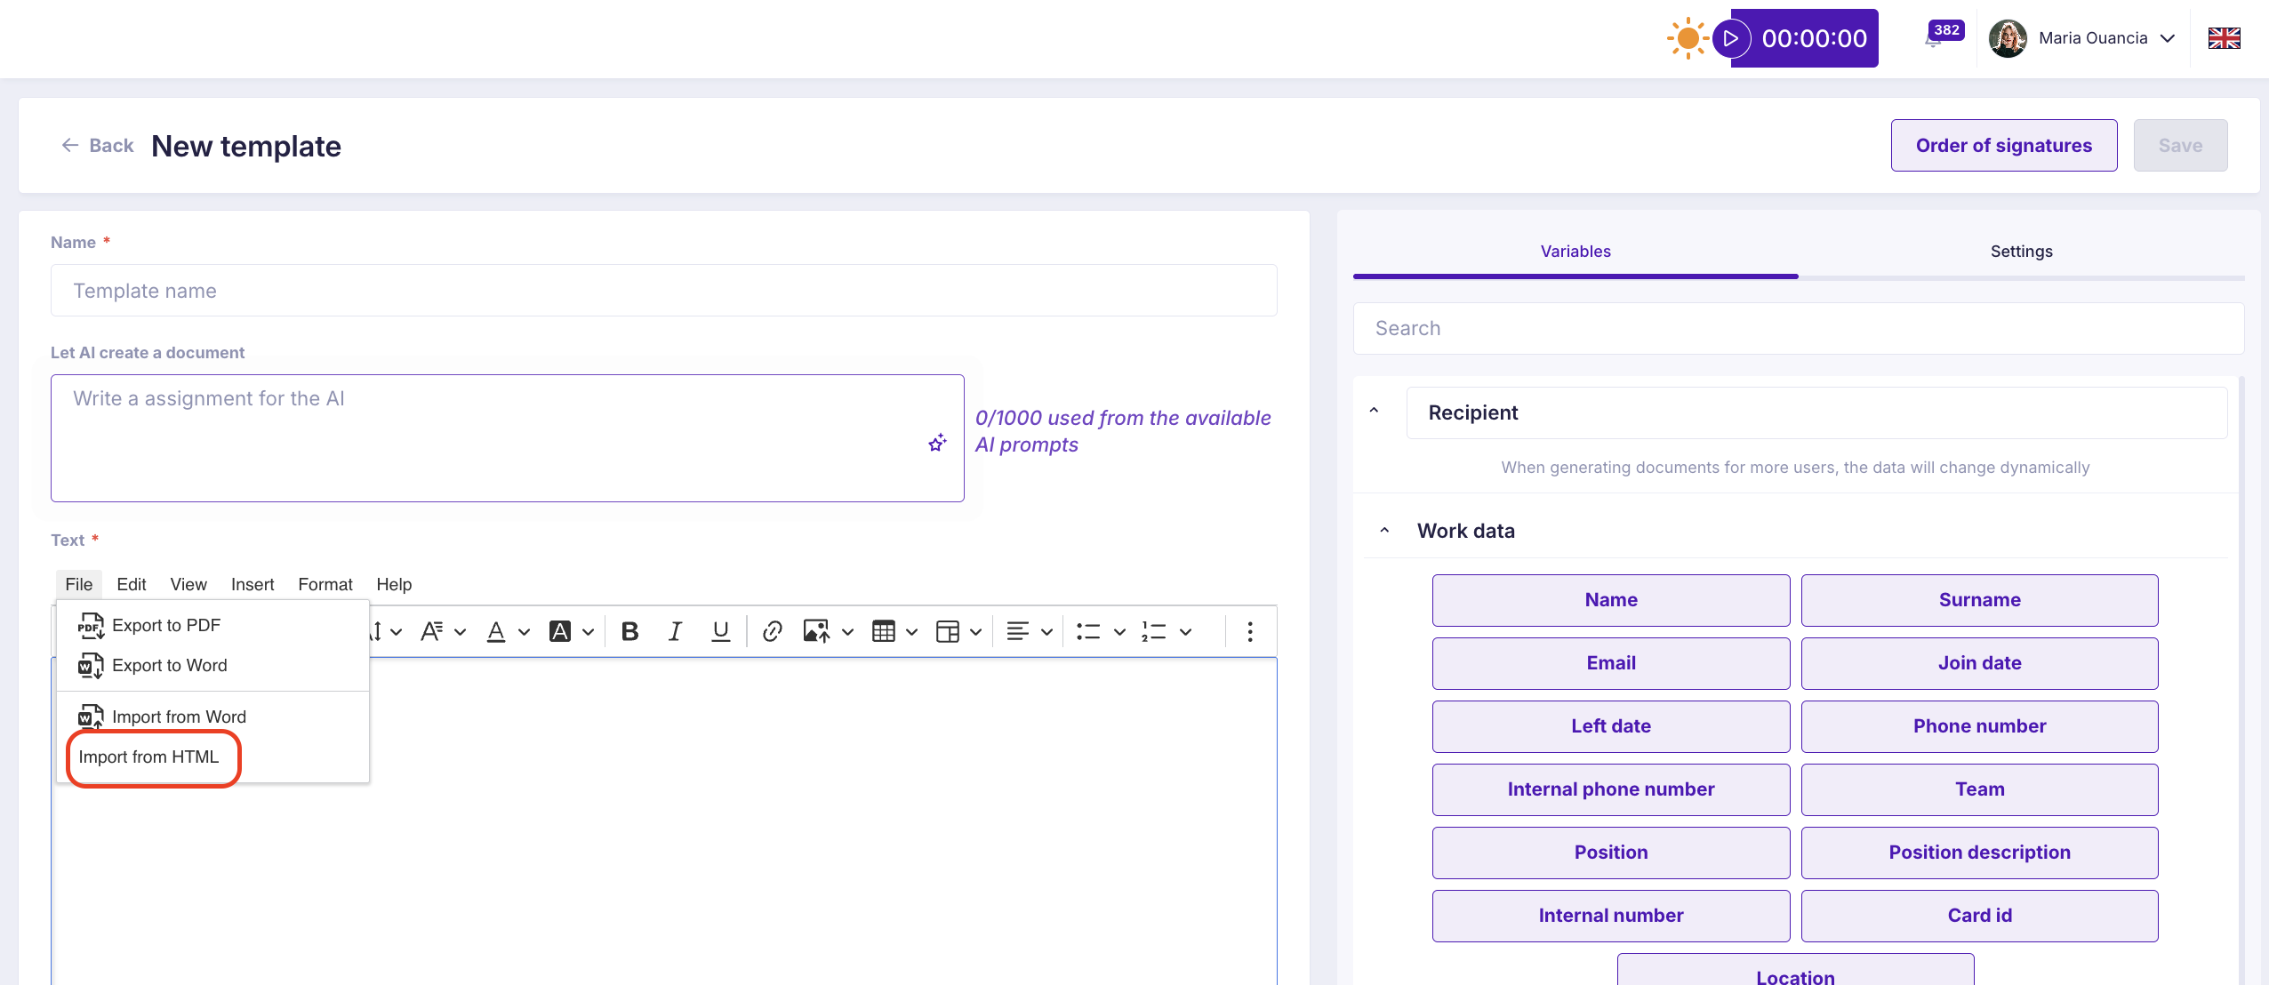Screen dimensions: 2269x985
Task: Click the insert table icon
Action: 883,631
